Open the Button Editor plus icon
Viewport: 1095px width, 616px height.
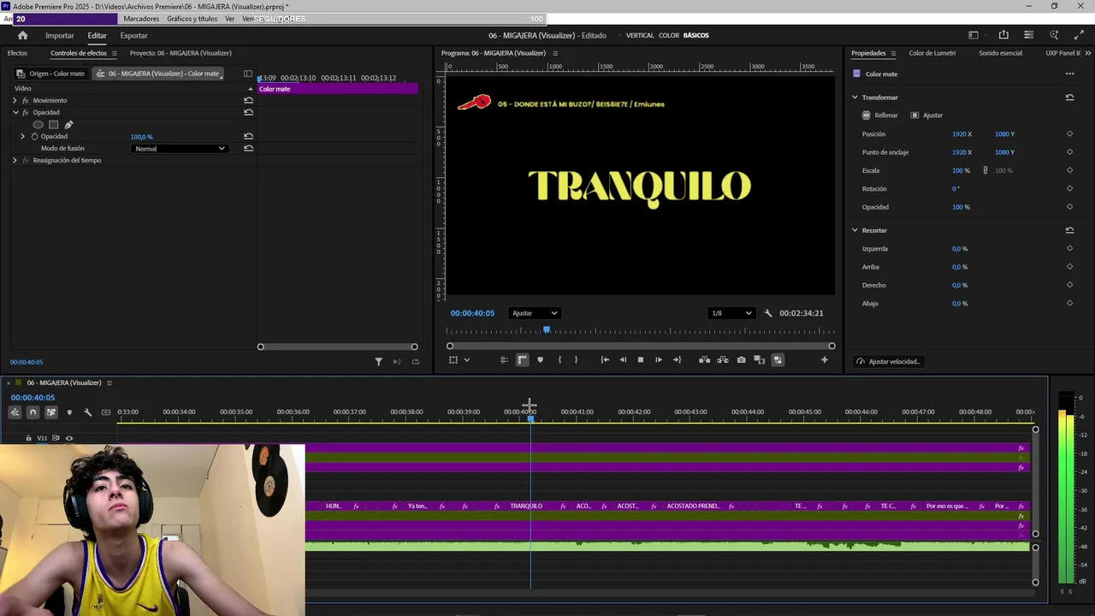tap(824, 360)
